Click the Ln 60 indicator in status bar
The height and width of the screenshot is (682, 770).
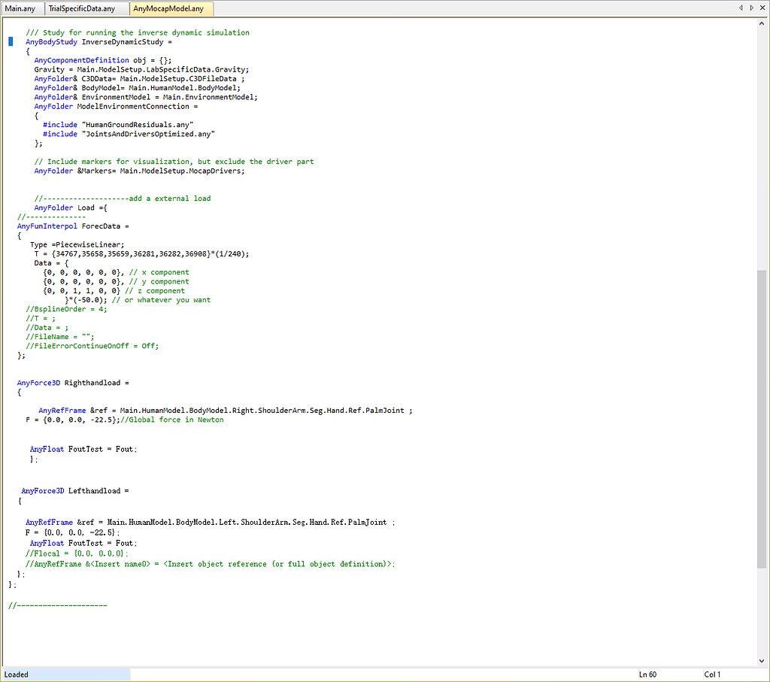(647, 674)
